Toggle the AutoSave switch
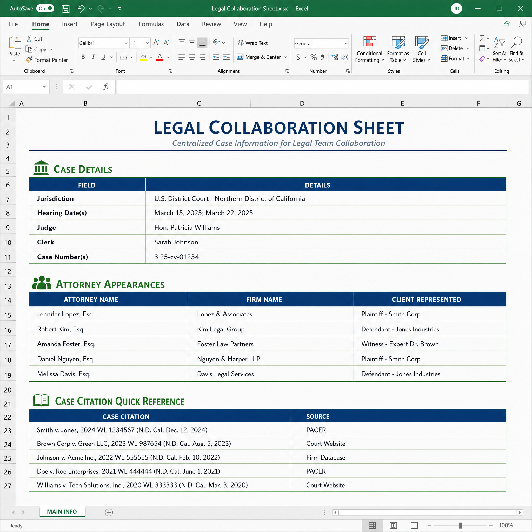This screenshot has width=532, height=532. [45, 9]
